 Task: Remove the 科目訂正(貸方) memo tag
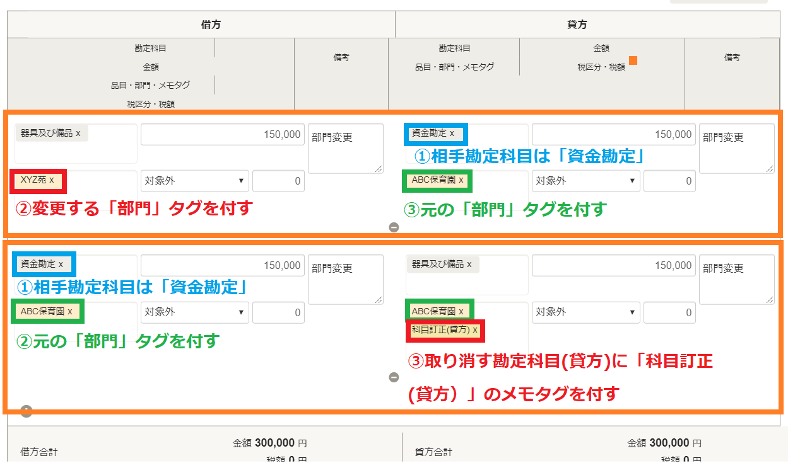tap(475, 330)
